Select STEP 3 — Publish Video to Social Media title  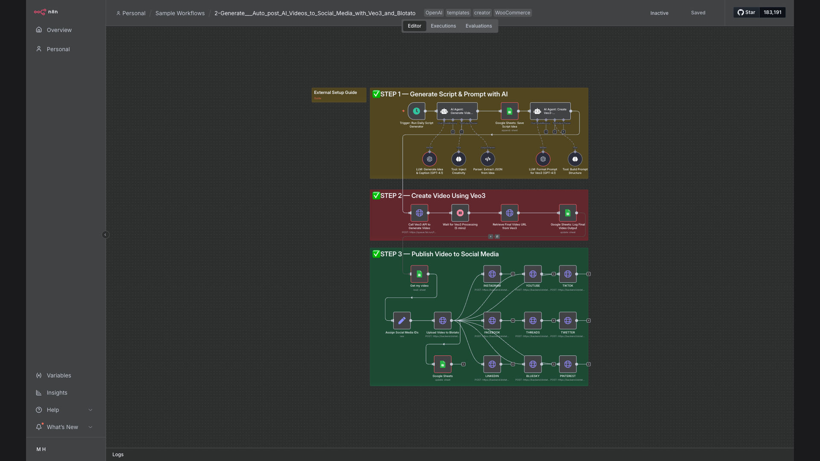click(435, 254)
